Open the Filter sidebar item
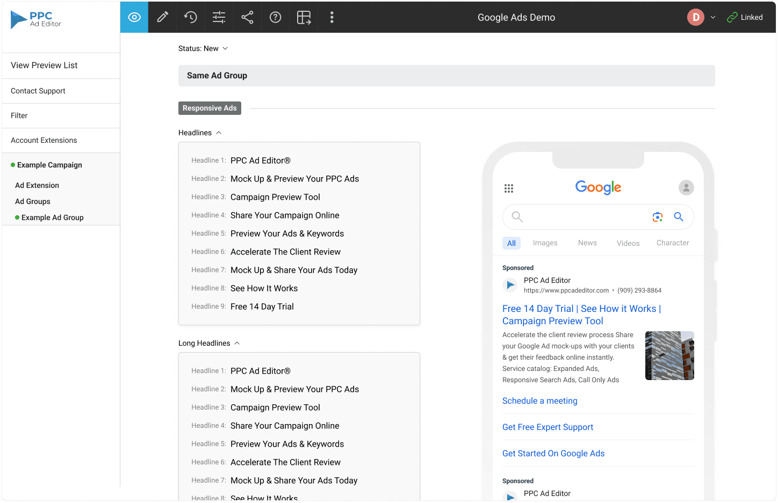 tap(61, 115)
